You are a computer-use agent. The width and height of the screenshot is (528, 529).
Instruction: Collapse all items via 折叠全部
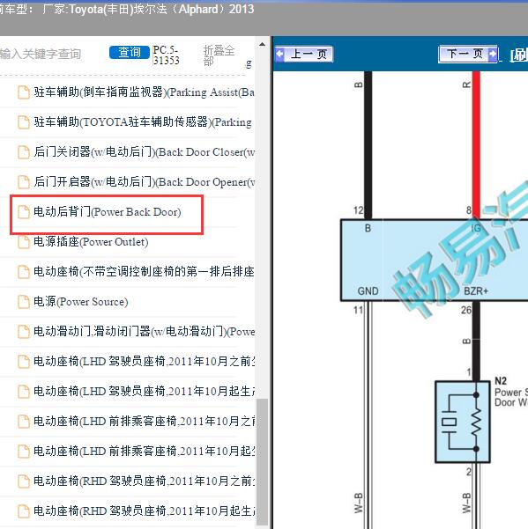(219, 55)
